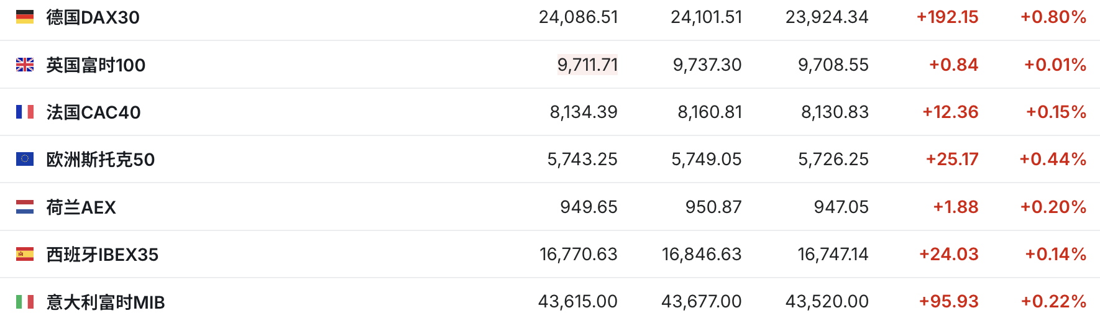Open the 英国富时100 index link
Image resolution: width=1100 pixels, height=313 pixels.
point(96,65)
